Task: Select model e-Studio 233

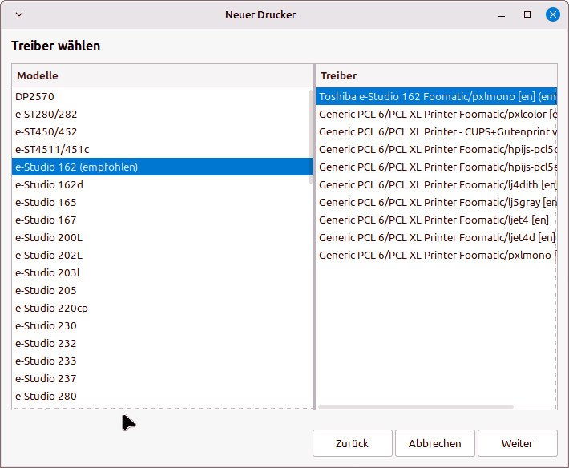Action: (162, 361)
